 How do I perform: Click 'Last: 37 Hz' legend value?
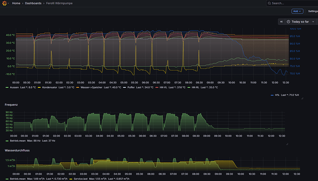48,141
